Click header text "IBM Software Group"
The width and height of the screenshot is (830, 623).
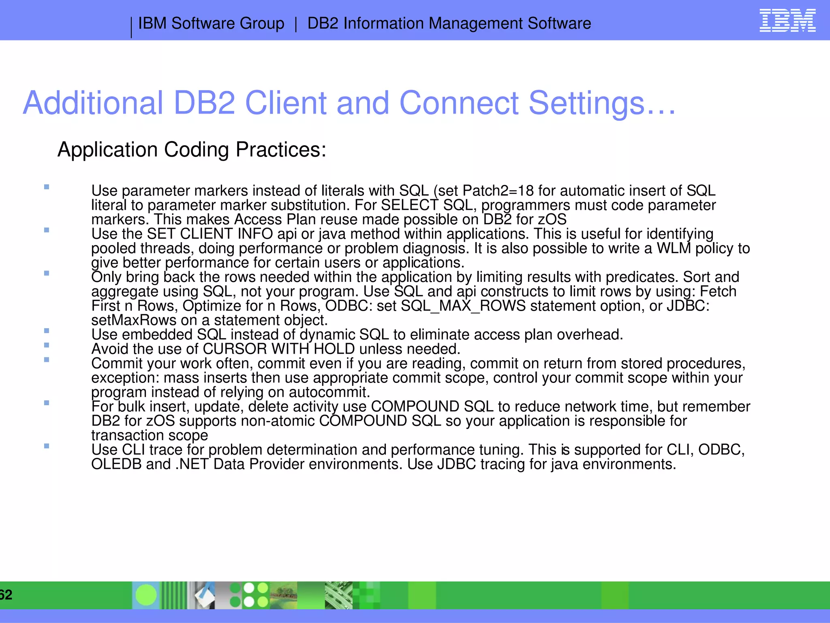[211, 24]
